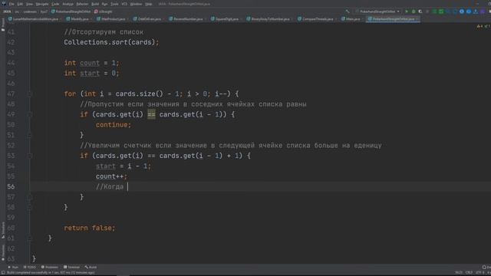
Task: Open the Refactor menu
Action: (x=82, y=4)
